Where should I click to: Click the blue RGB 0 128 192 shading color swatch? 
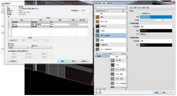(x=156, y=17)
